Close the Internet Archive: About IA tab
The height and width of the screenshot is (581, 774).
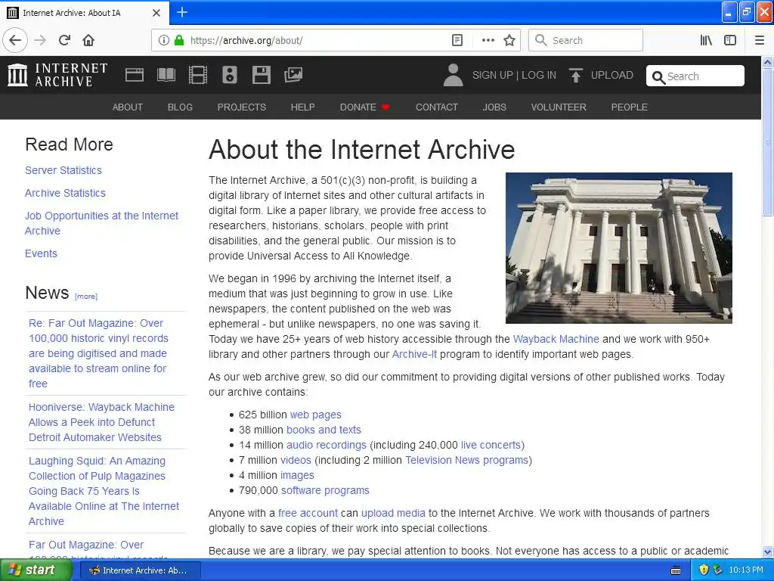[x=156, y=13]
